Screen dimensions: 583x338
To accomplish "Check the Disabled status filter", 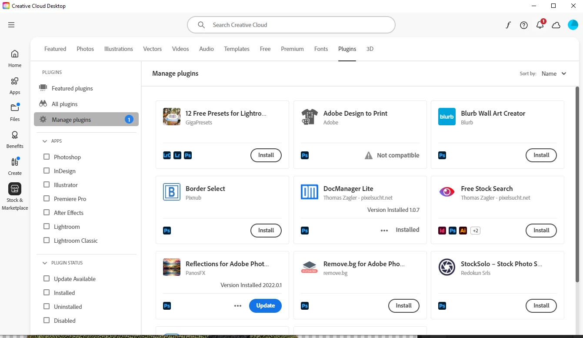I will coord(47,320).
